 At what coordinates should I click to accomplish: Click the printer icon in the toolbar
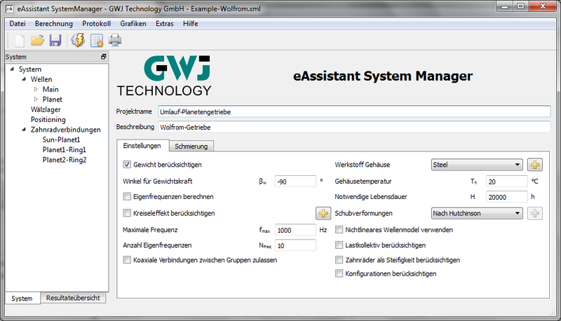[115, 40]
